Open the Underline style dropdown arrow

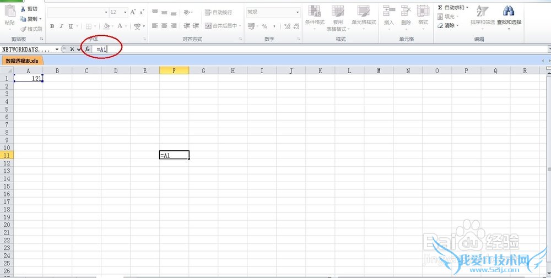tap(77, 26)
